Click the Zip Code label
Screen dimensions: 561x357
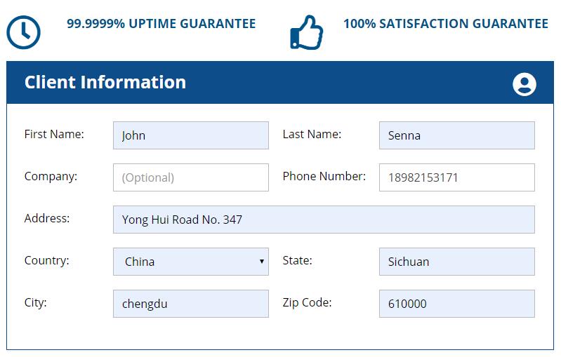[x=307, y=303]
